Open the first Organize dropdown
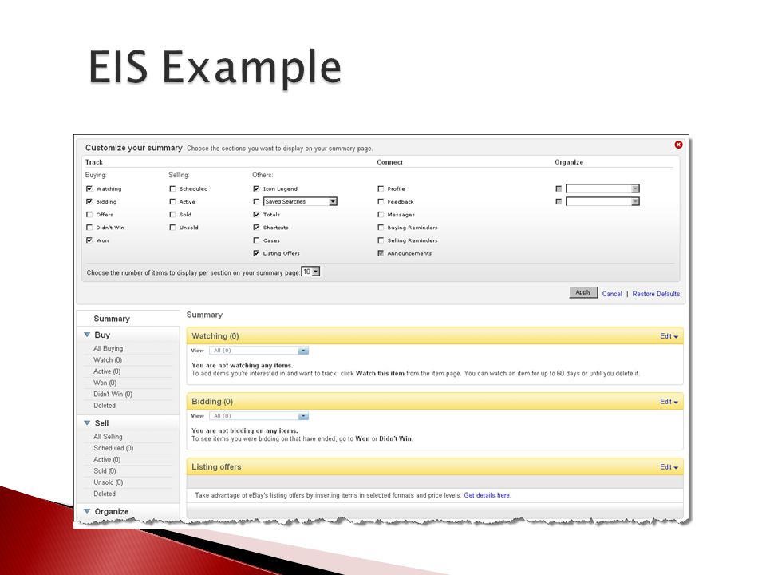Viewport: 766px width, 575px height. click(602, 188)
